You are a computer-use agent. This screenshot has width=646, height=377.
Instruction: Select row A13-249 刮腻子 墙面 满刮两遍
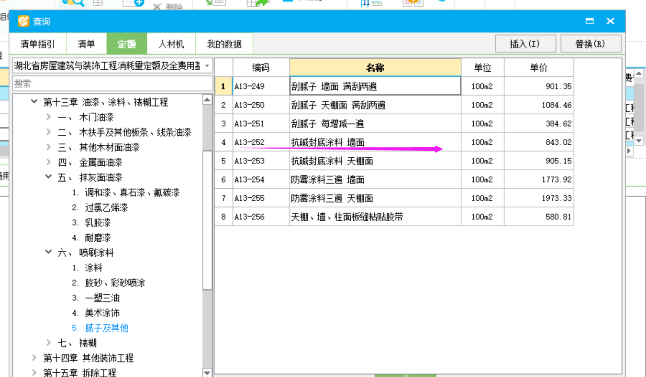tap(394, 86)
